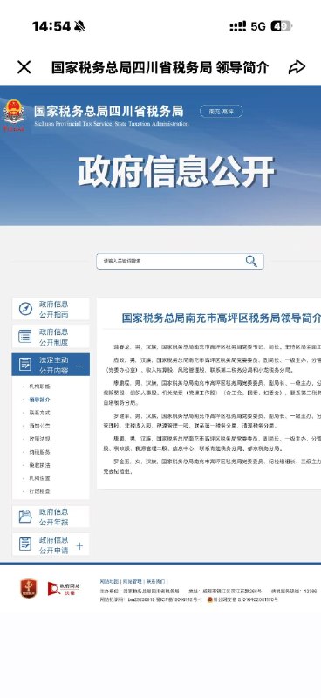Open 机构设置 in the sidebar list
The width and height of the screenshot is (321, 698).
click(39, 478)
